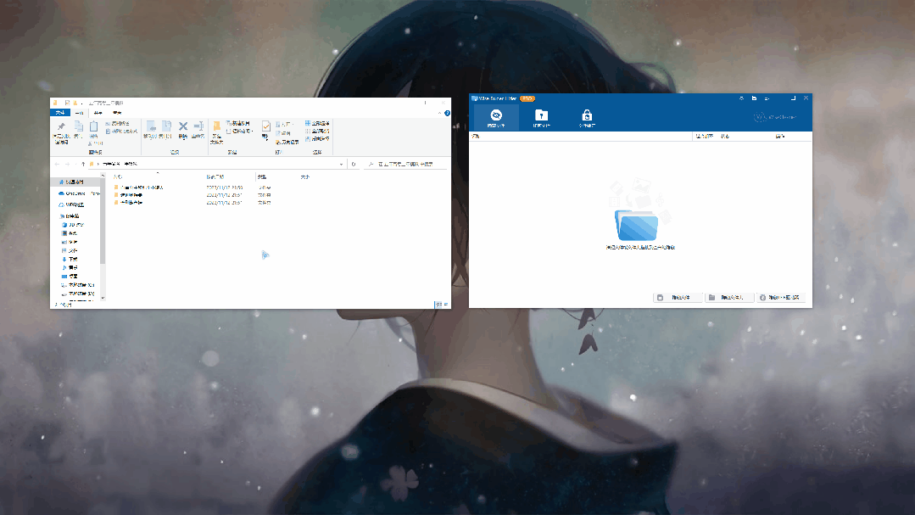Click the Rename icon in ribbon

(x=198, y=128)
